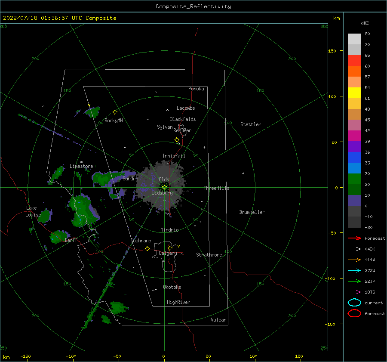Click the Cochrane city label
Image resolution: width=387 pixels, height=362 pixels.
tap(141, 241)
